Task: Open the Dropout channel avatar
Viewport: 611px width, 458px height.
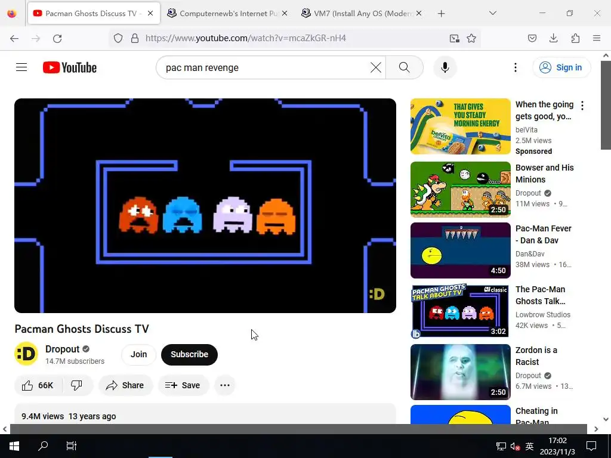Action: pos(26,354)
